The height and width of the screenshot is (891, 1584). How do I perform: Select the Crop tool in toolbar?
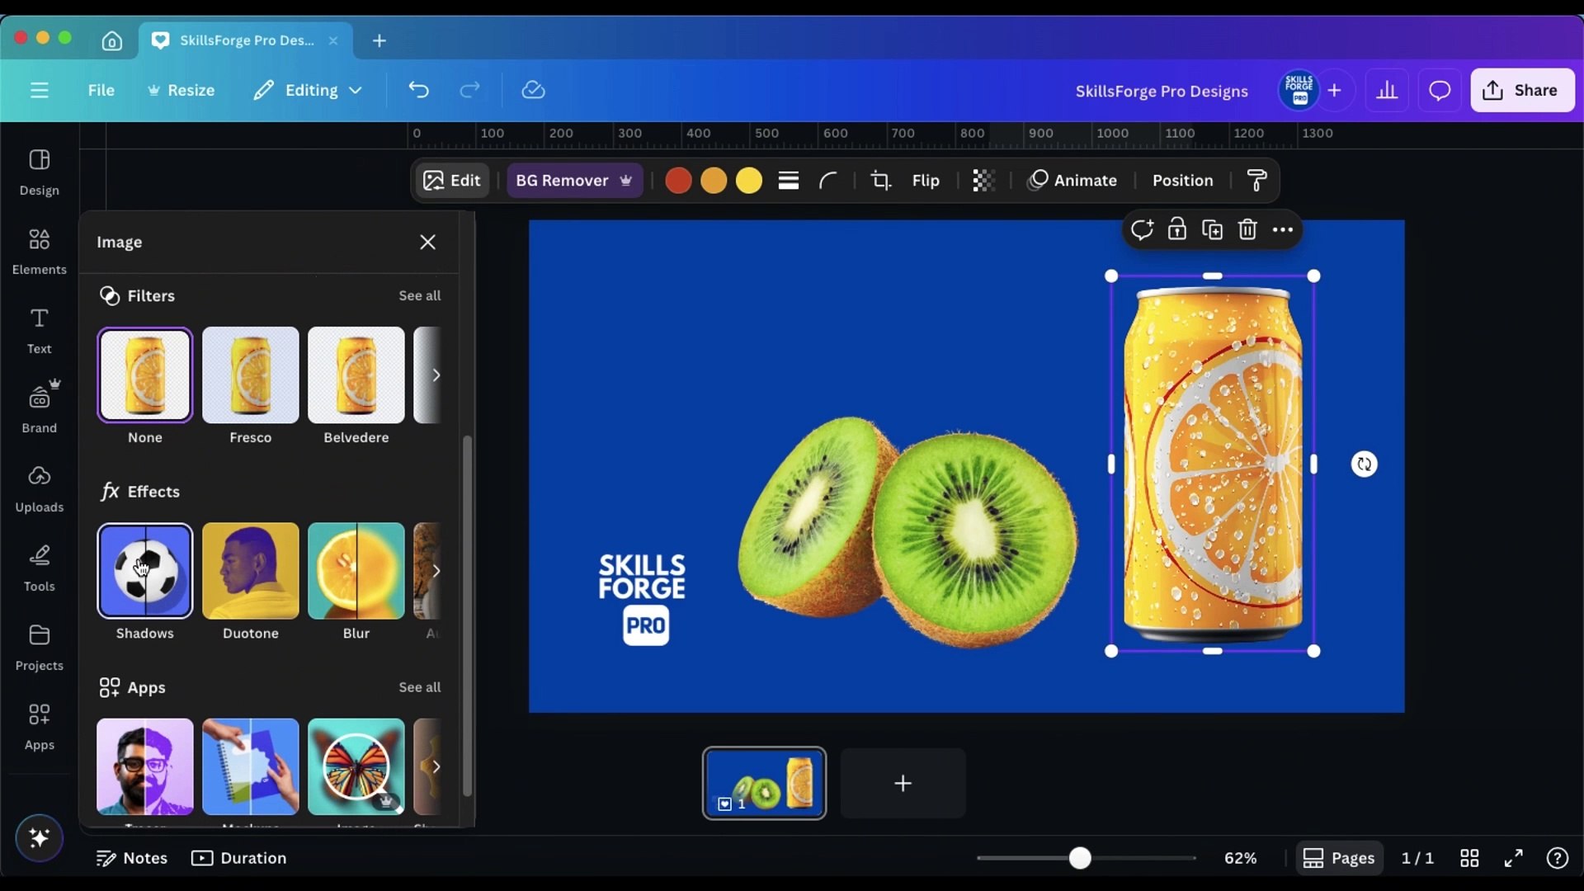click(881, 180)
